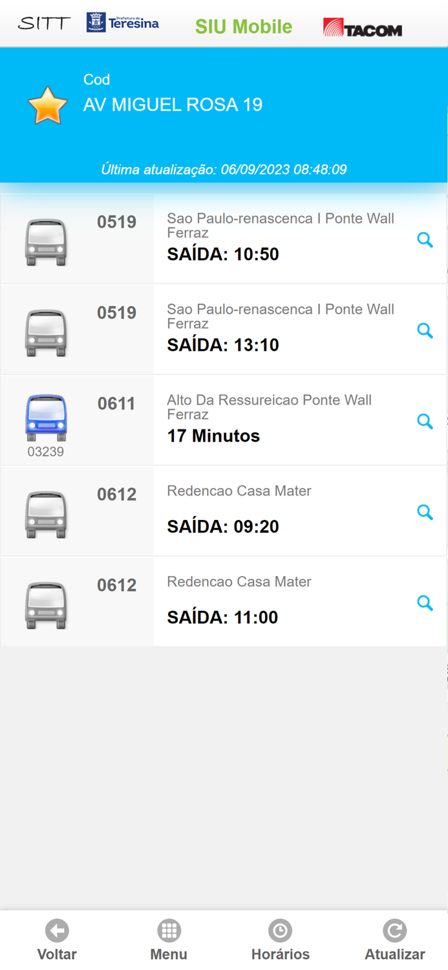
Task: Open the SIU Mobile title header
Action: [244, 27]
